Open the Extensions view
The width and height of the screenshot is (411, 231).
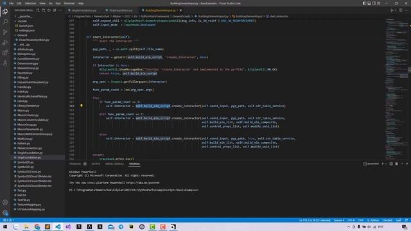[x=5, y=53]
